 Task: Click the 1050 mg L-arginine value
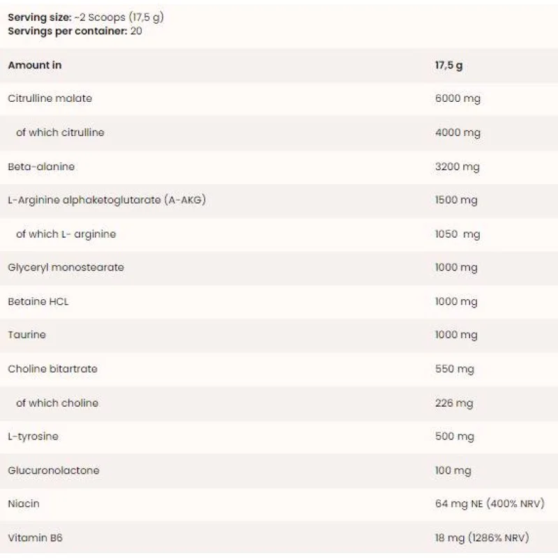(458, 234)
